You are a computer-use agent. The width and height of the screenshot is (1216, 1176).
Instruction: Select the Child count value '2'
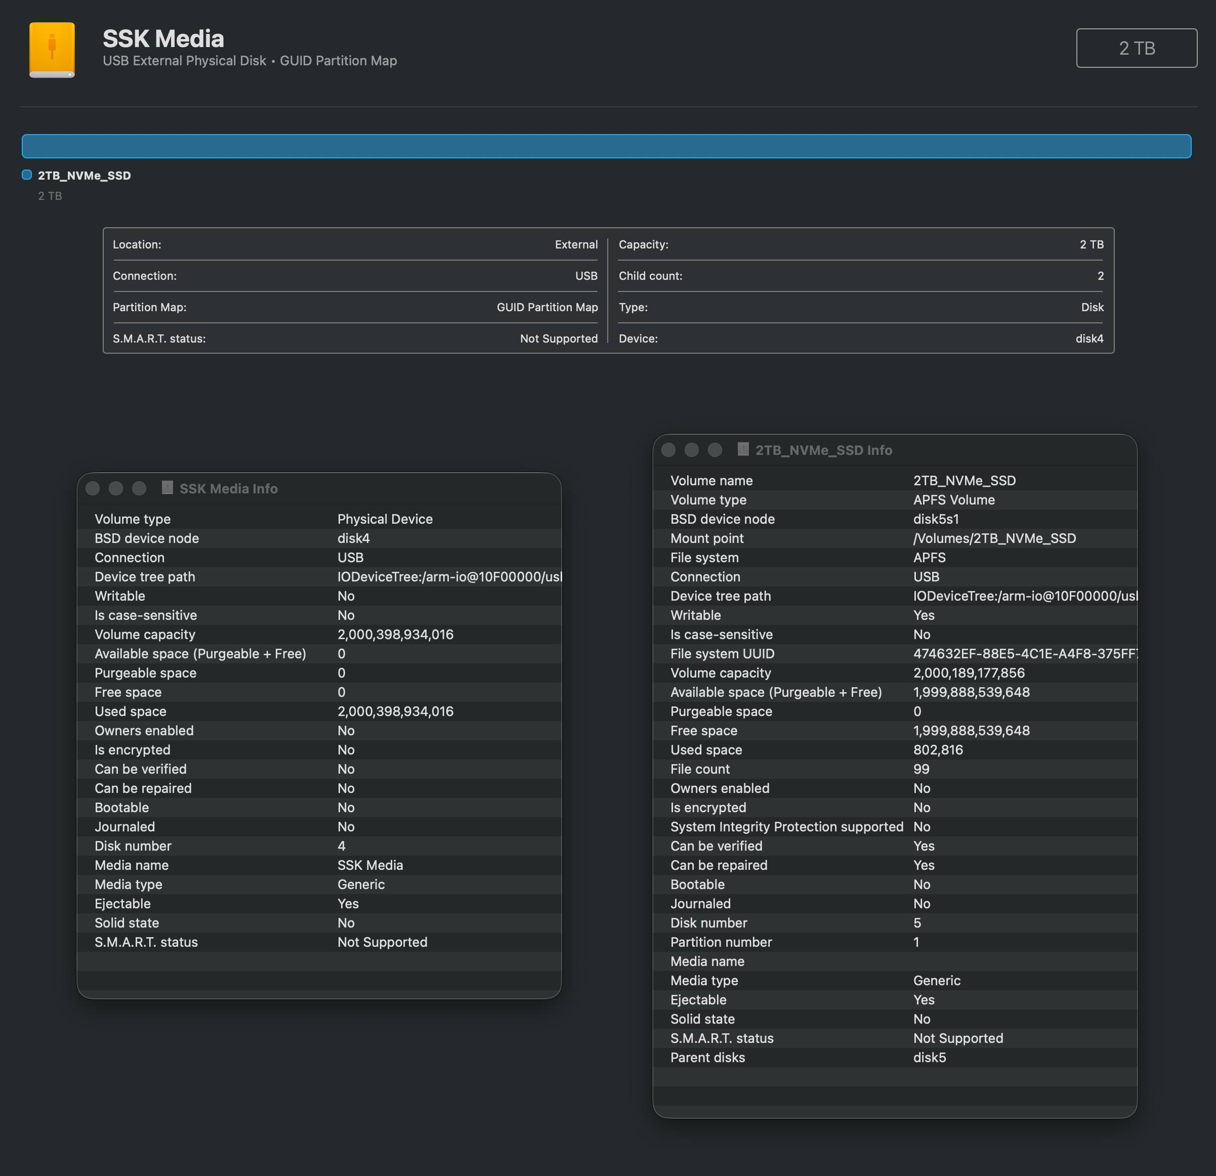(x=1101, y=276)
